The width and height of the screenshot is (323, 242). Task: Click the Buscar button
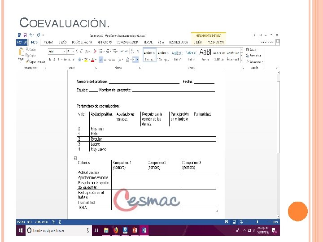coord(253,49)
